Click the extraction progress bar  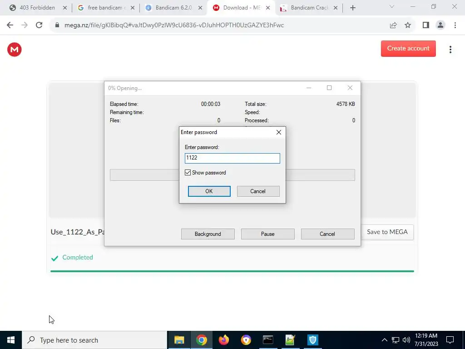(232, 175)
